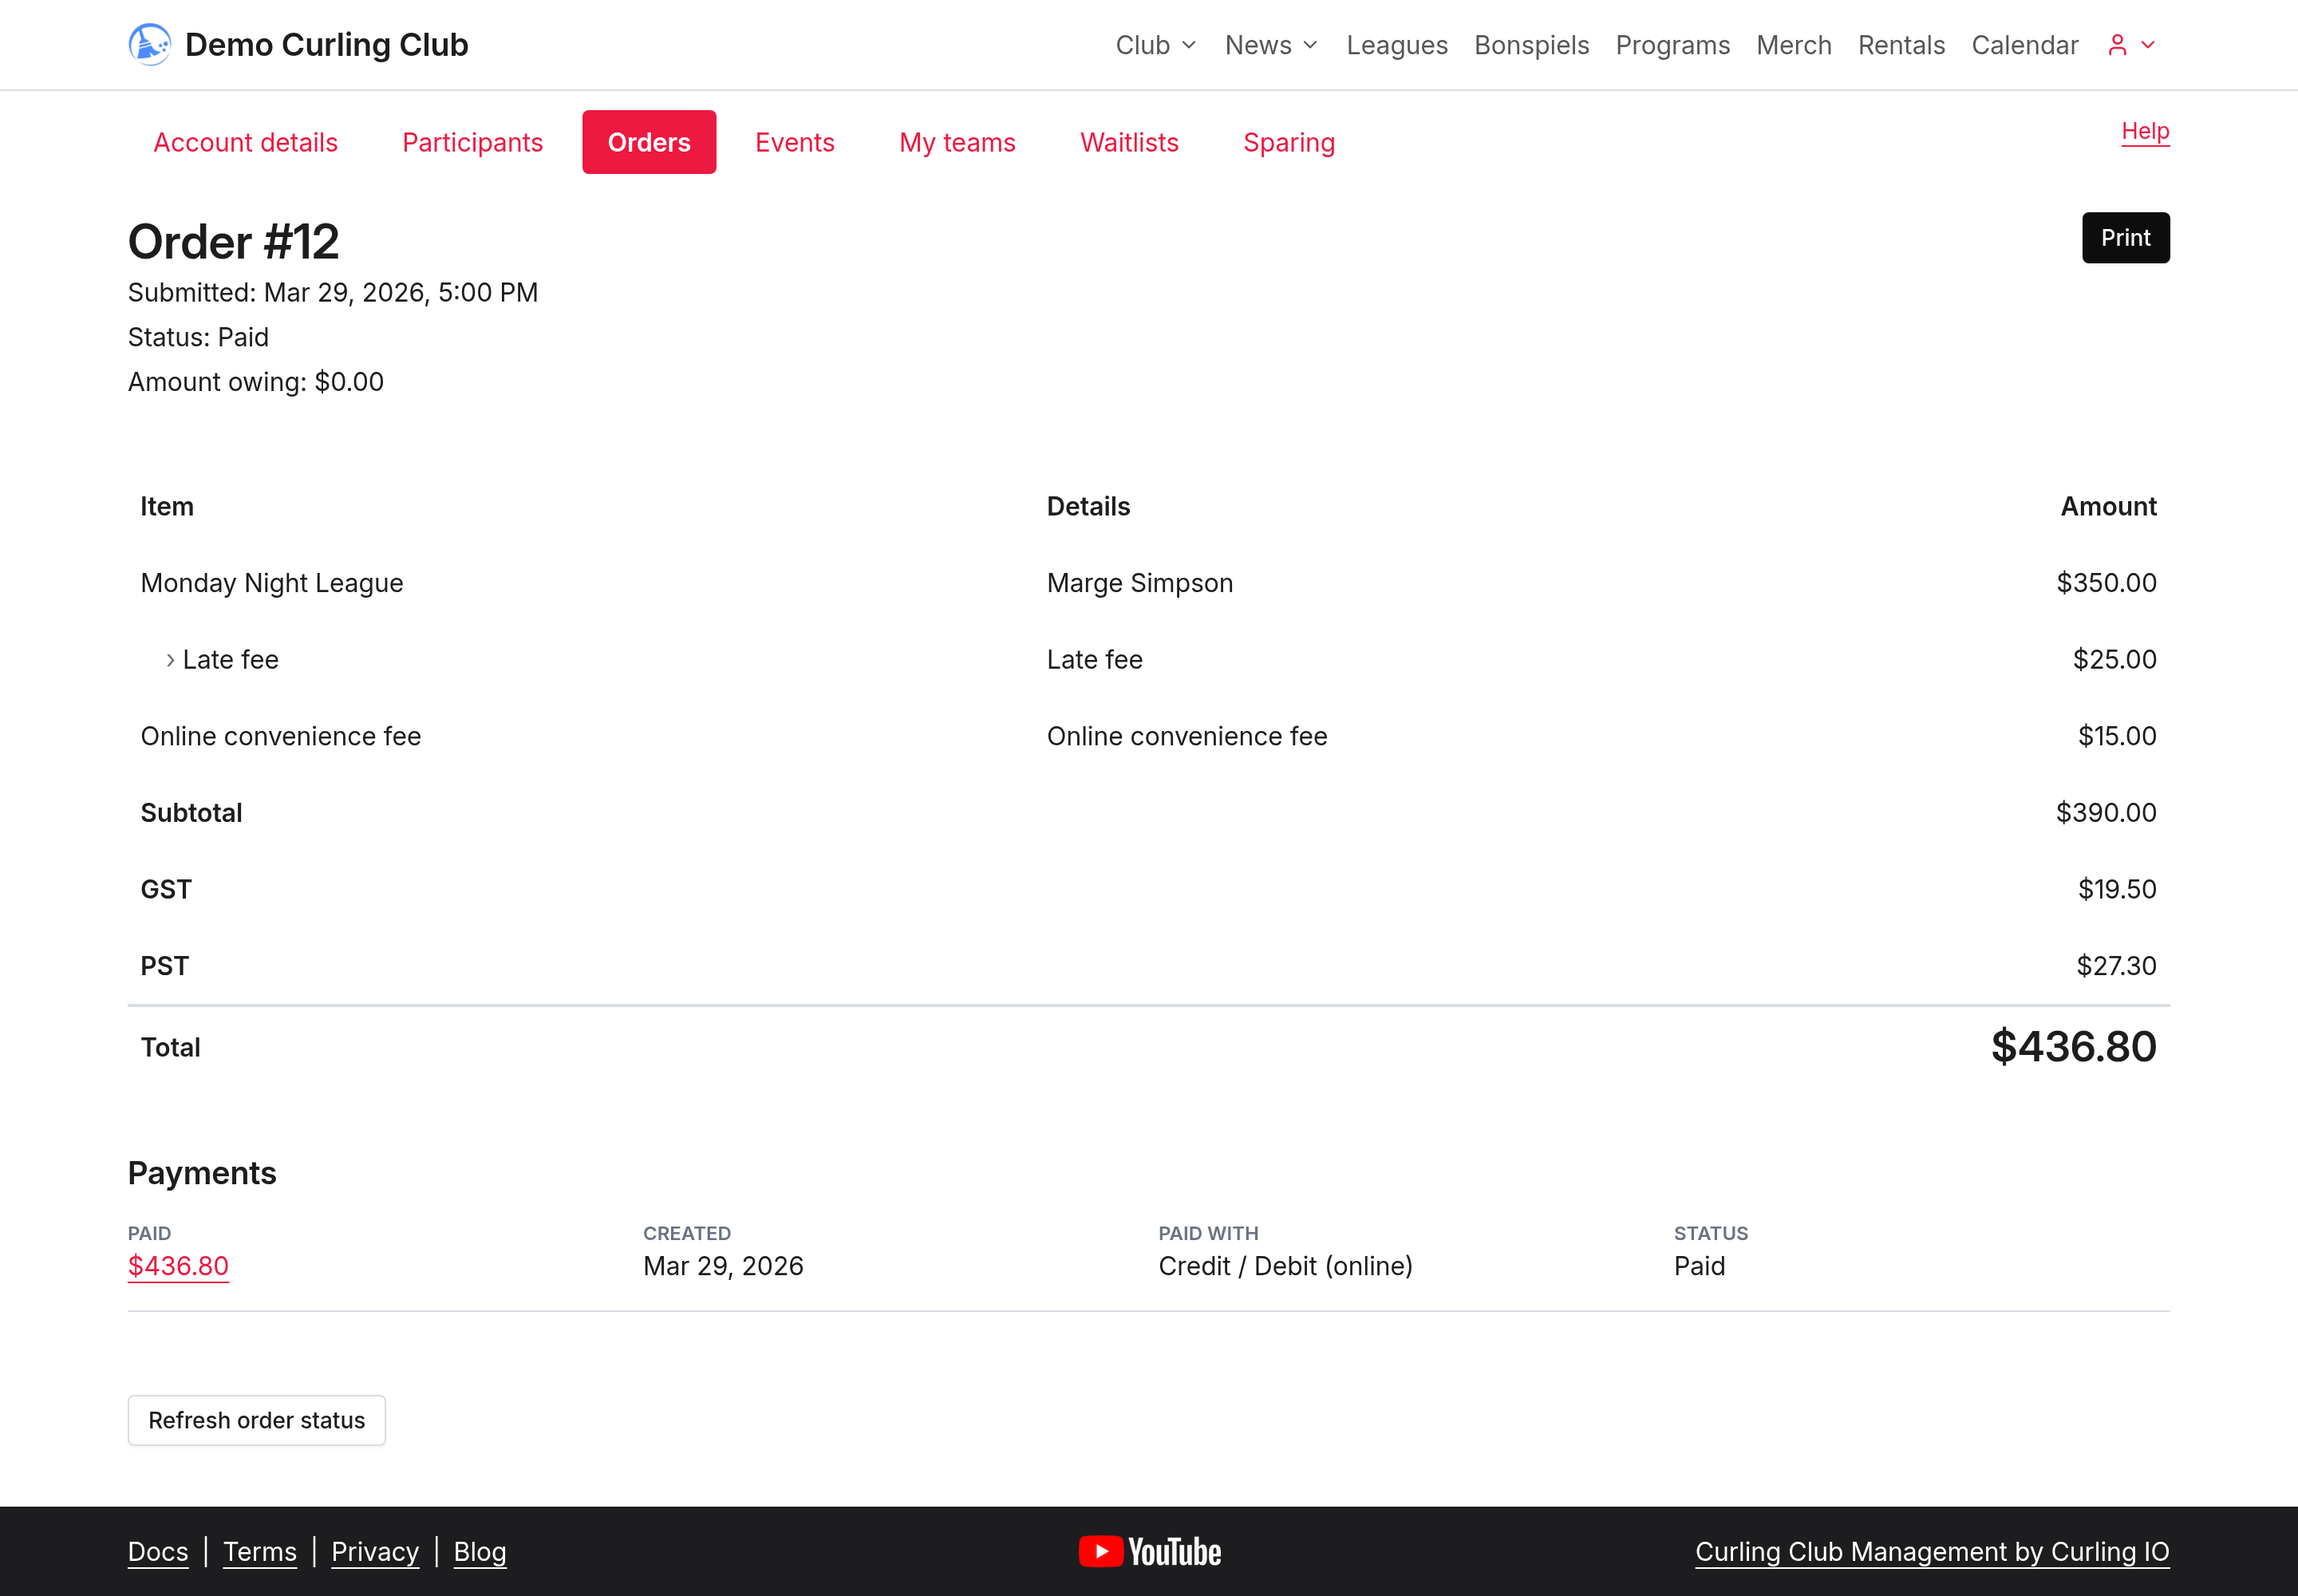This screenshot has height=1596, width=2298.
Task: Open the Privacy footer link
Action: click(375, 1551)
